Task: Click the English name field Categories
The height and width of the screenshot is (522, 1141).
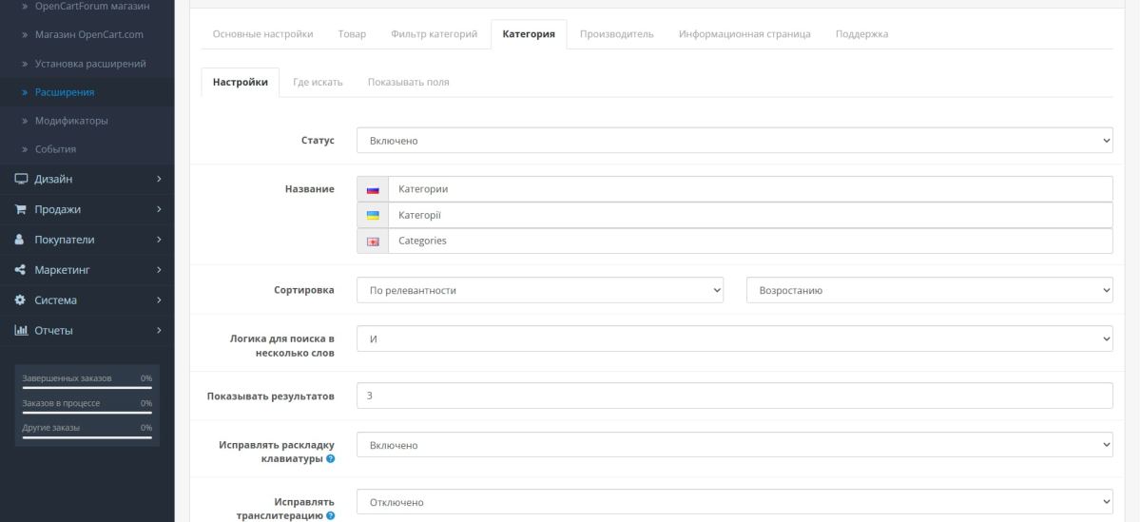Action: tap(750, 242)
